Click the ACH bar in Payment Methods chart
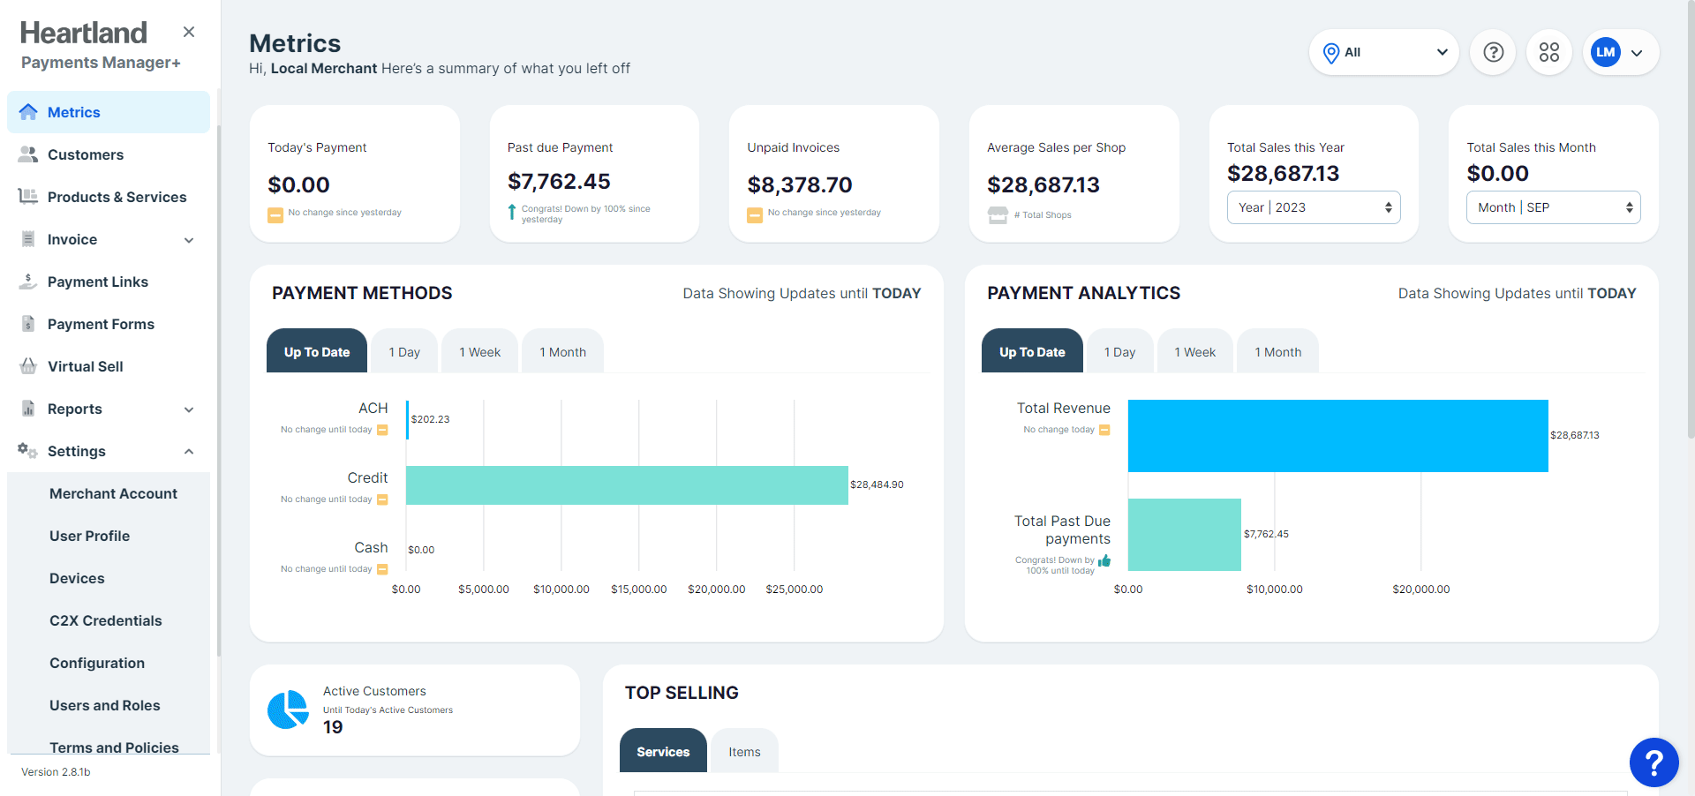 (x=408, y=419)
